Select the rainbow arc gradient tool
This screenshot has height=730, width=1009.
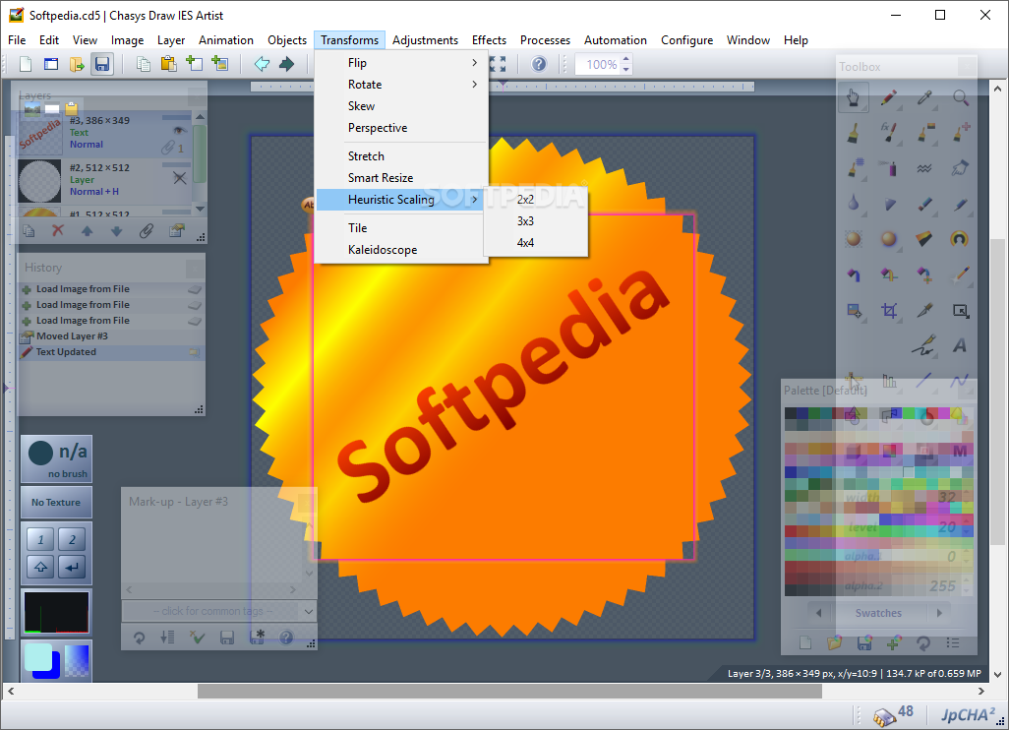(x=960, y=239)
